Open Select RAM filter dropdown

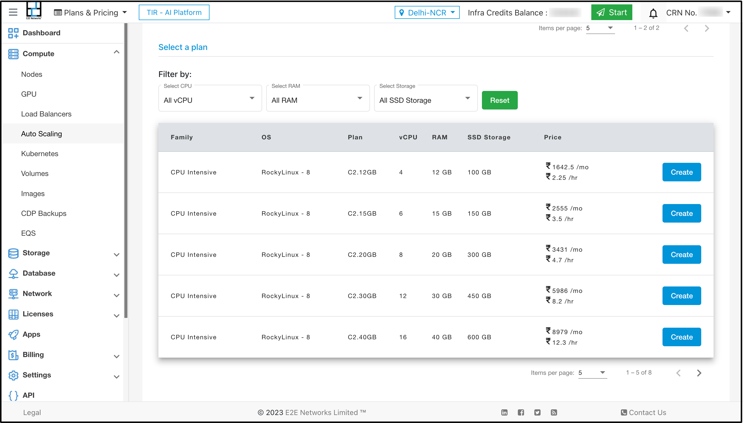318,98
